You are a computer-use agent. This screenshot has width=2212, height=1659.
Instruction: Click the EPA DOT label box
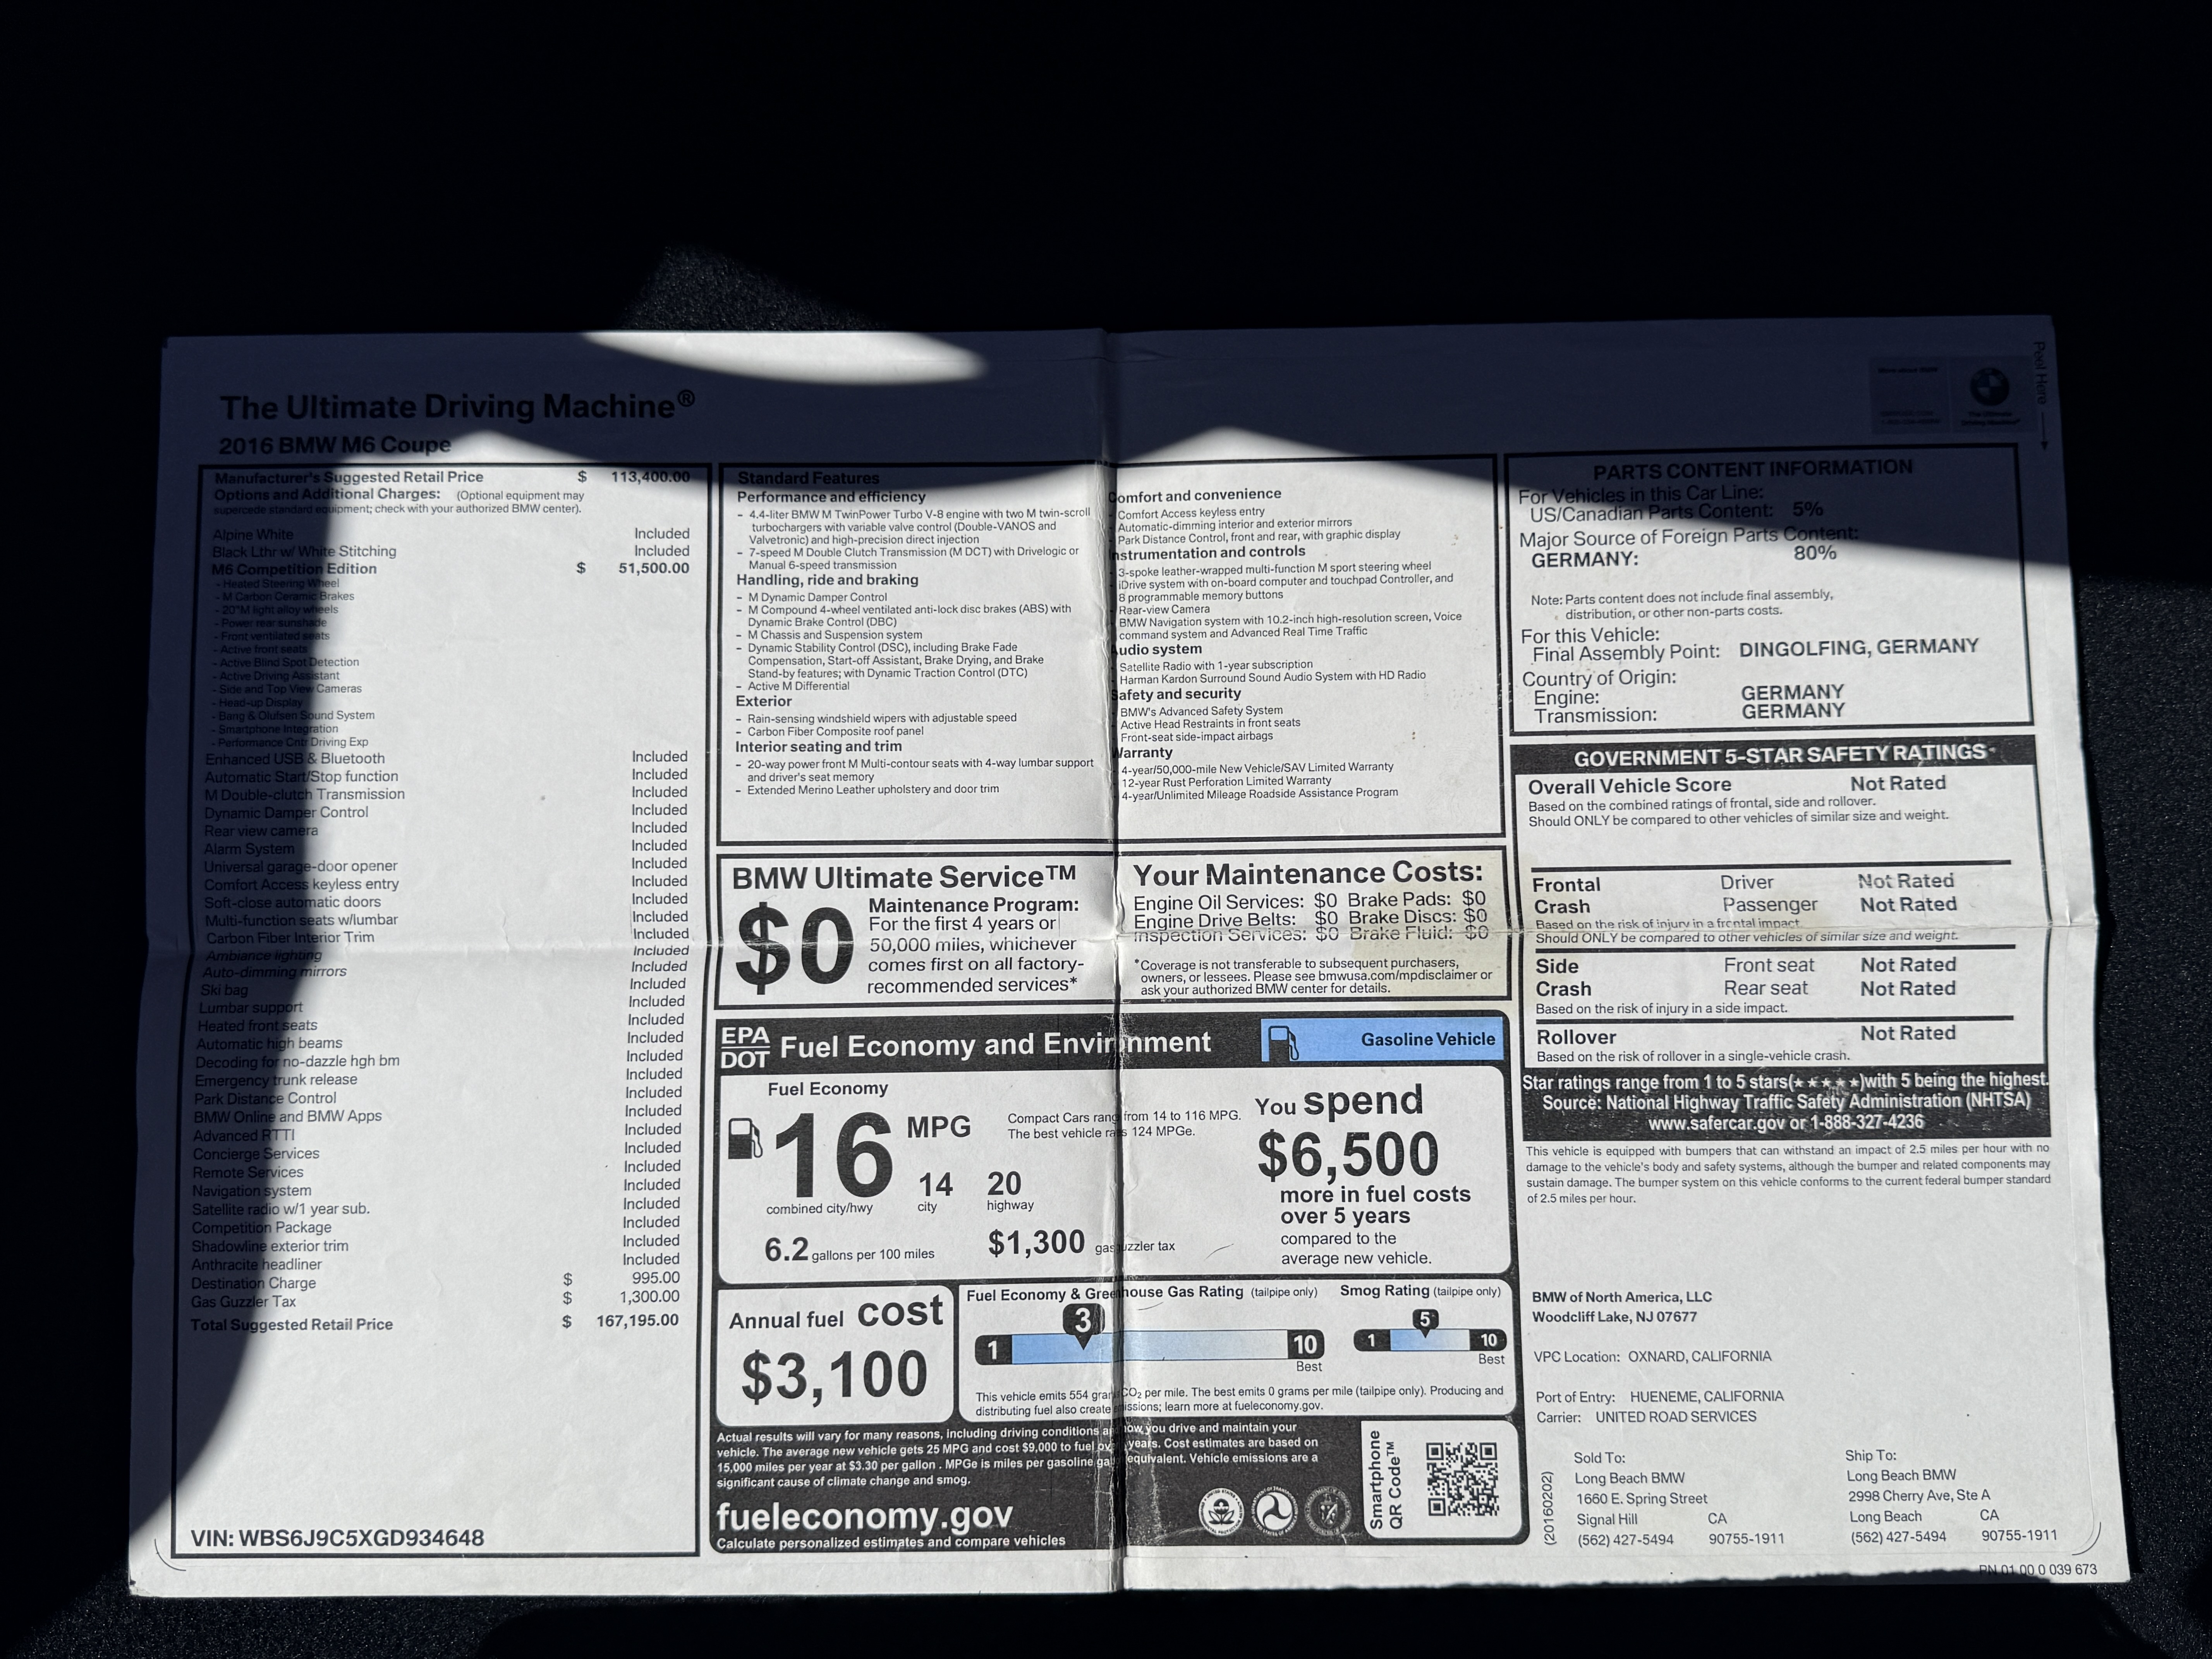745,1048
